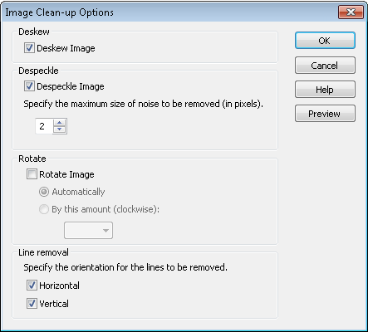Click the Line removal group heading
This screenshot has height=332, width=368.
point(43,252)
